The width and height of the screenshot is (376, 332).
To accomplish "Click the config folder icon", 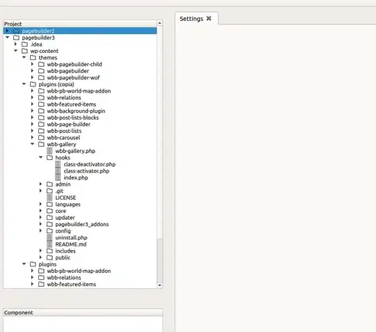I will point(50,231).
